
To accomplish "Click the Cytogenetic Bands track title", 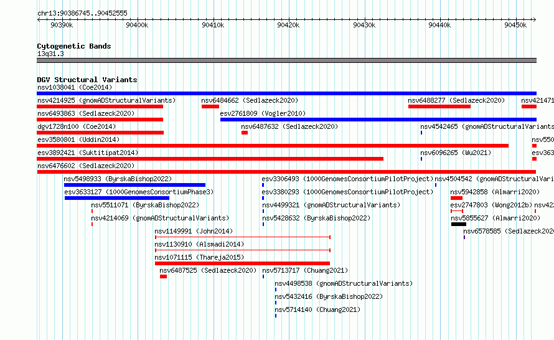I will click(x=74, y=46).
